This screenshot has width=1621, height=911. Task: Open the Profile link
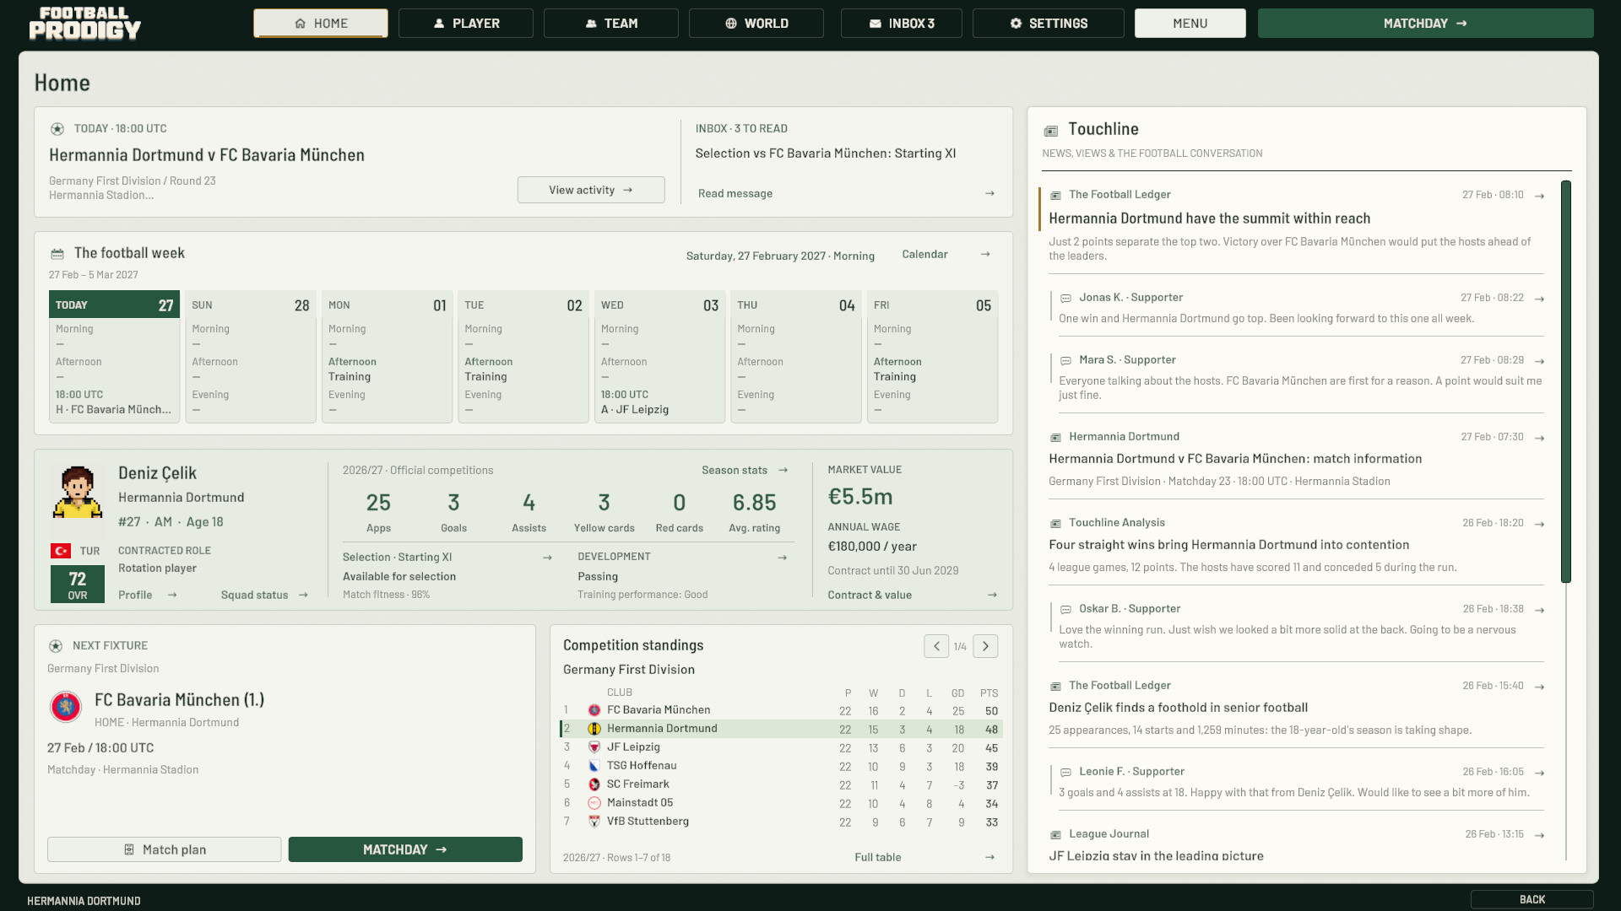tap(148, 595)
